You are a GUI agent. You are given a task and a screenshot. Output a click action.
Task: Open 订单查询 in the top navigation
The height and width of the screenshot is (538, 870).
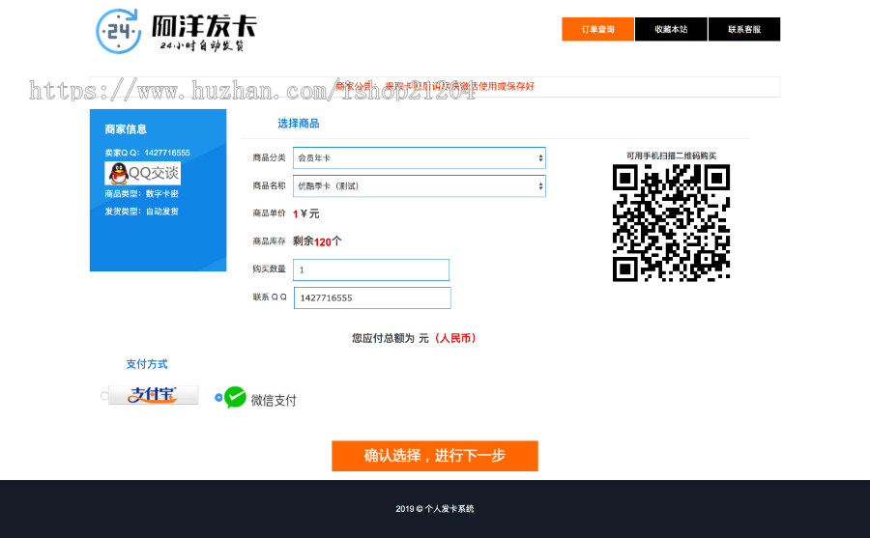click(x=597, y=29)
